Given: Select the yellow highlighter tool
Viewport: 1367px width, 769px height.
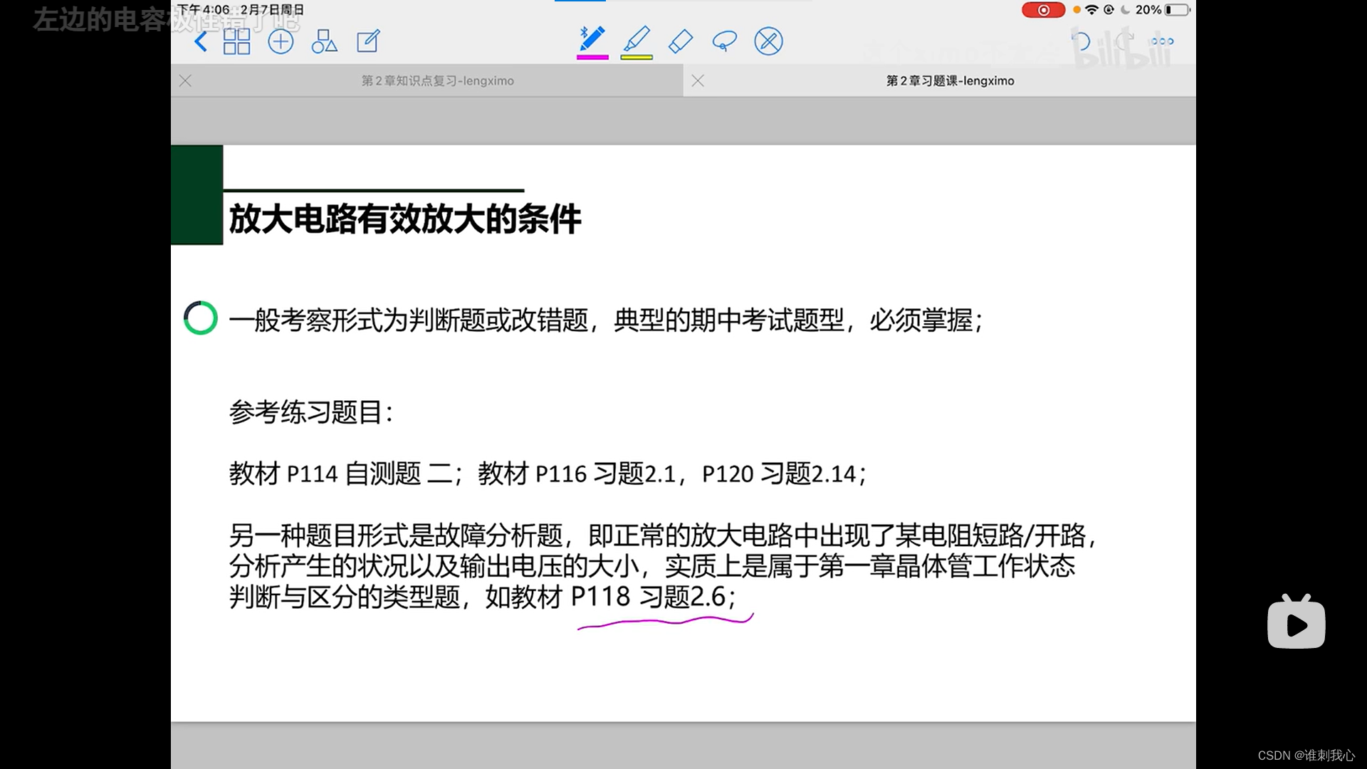Looking at the screenshot, I should (x=637, y=38).
